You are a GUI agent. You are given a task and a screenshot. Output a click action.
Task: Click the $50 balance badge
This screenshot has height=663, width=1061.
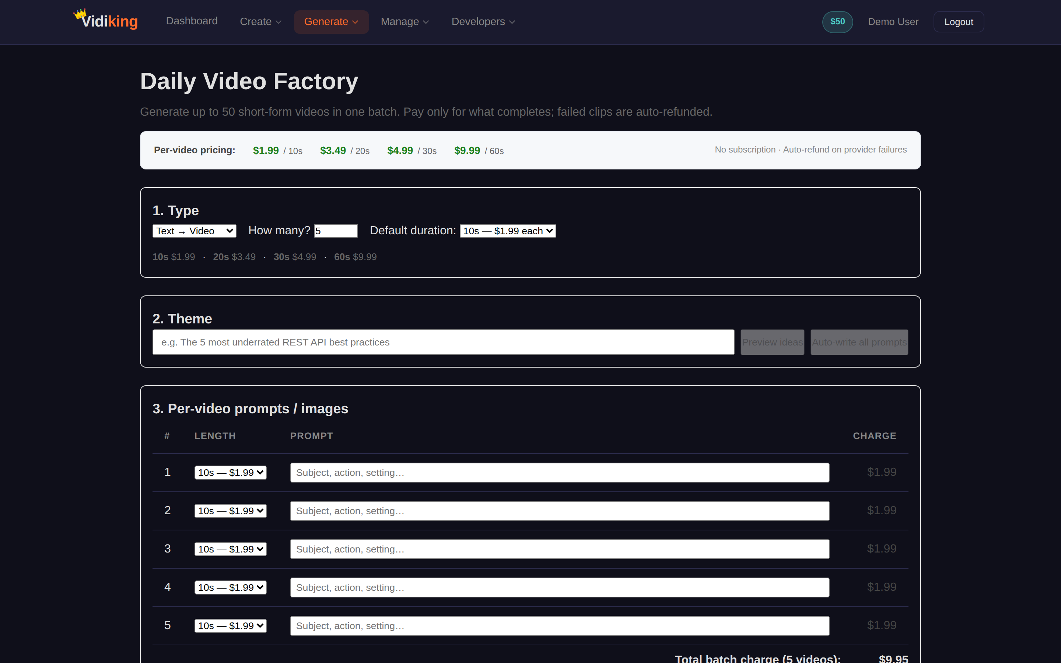click(x=837, y=21)
